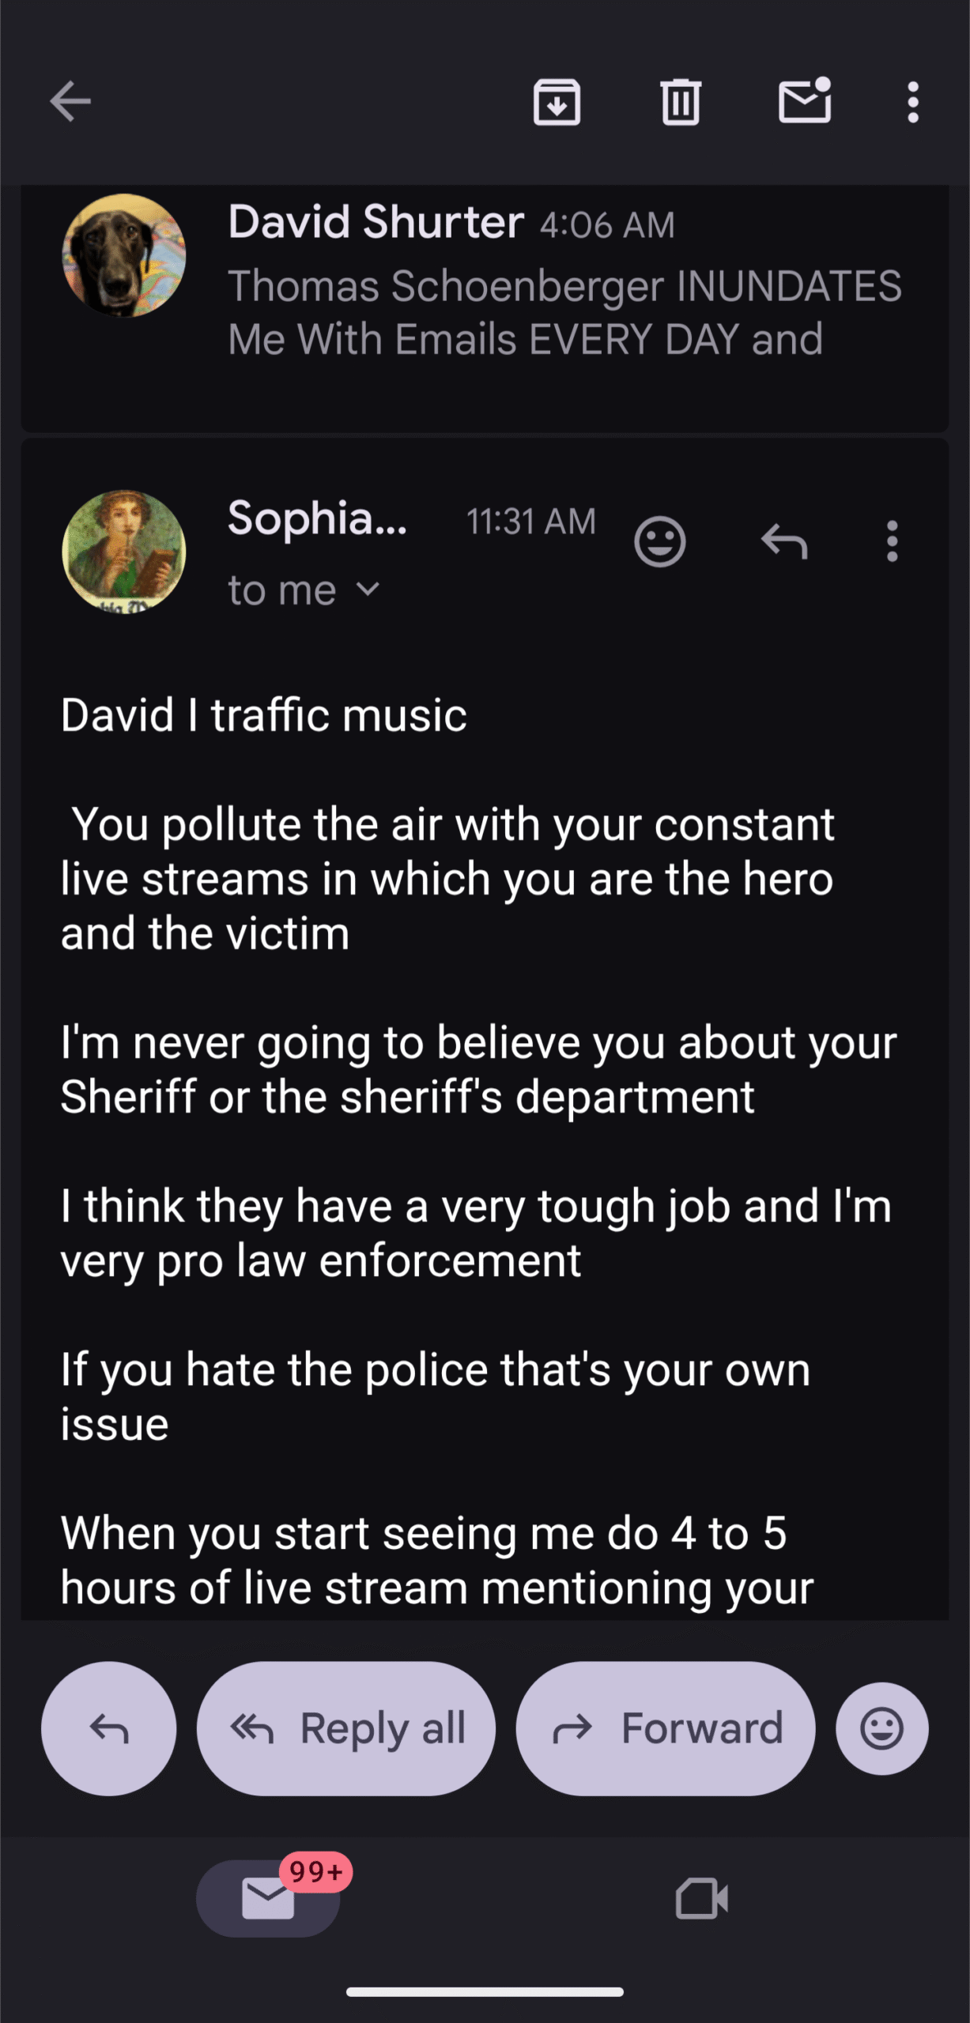The height and width of the screenshot is (2023, 970).
Task: Open the top toolbar overflow menu
Action: click(x=913, y=102)
